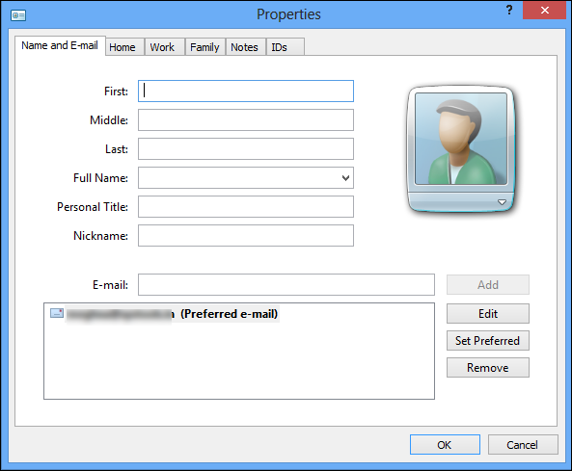Select the Notes tab

[x=244, y=47]
